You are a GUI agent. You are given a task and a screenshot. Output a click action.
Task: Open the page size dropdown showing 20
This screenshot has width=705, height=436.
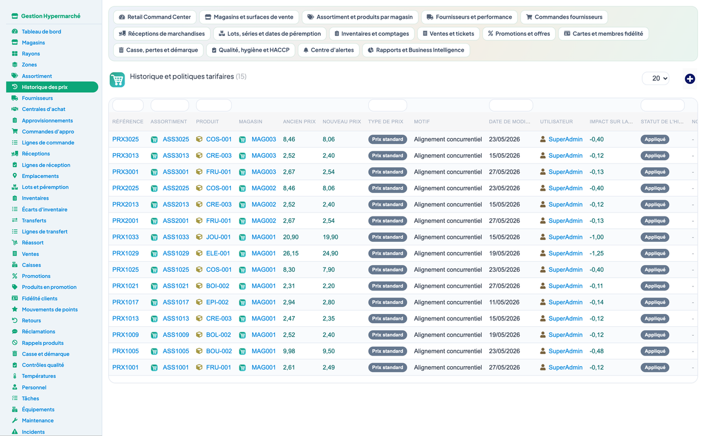point(656,78)
